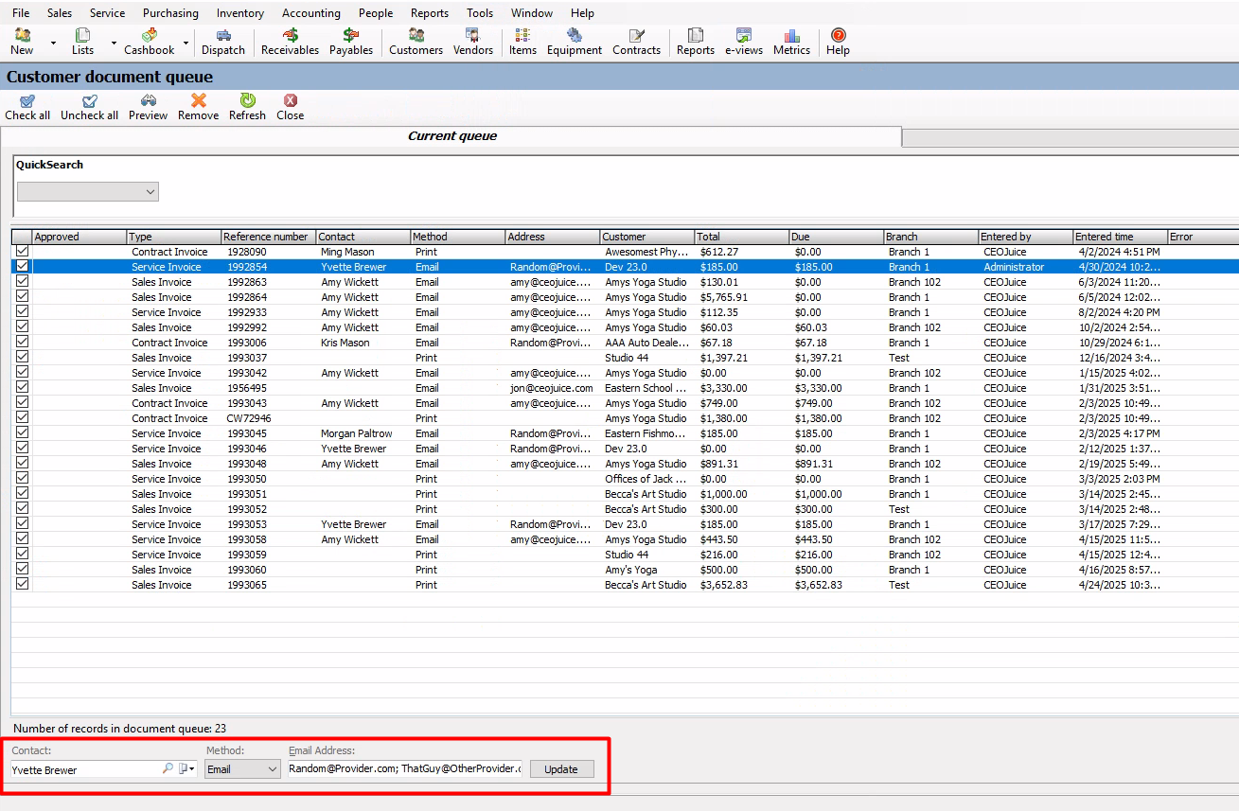The image size is (1239, 811).
Task: Toggle checkbox for reference 1992863
Action: 22,282
